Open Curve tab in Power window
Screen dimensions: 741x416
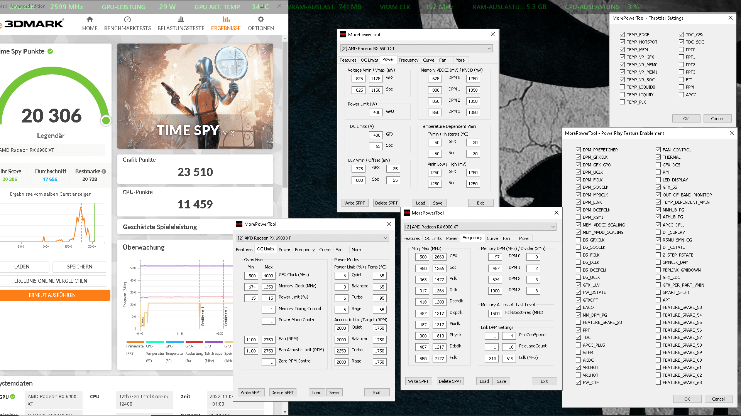click(x=428, y=60)
